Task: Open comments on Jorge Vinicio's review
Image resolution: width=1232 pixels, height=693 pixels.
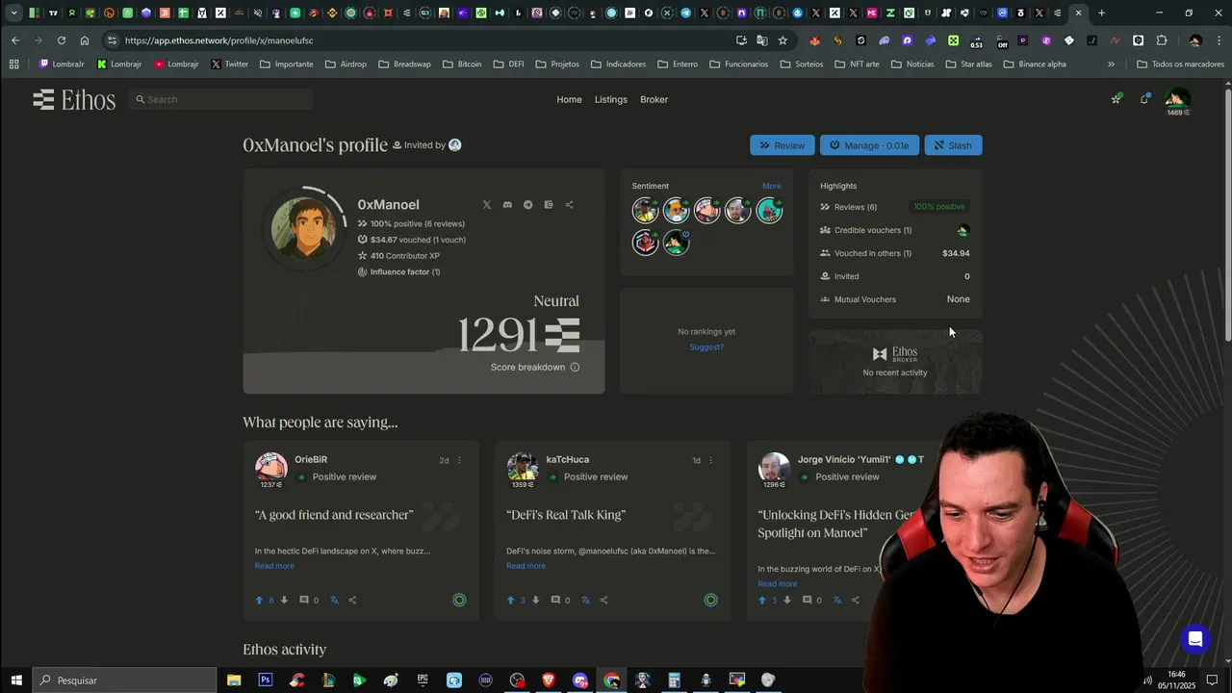Action: pos(807,601)
